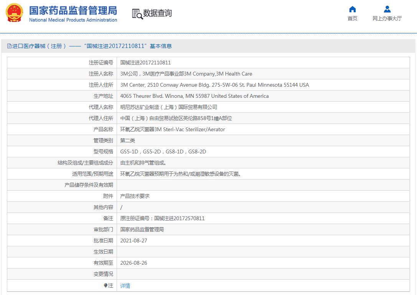Click the 审批部门 row label
Image resolution: width=417 pixels, height=295 pixels.
point(104,229)
